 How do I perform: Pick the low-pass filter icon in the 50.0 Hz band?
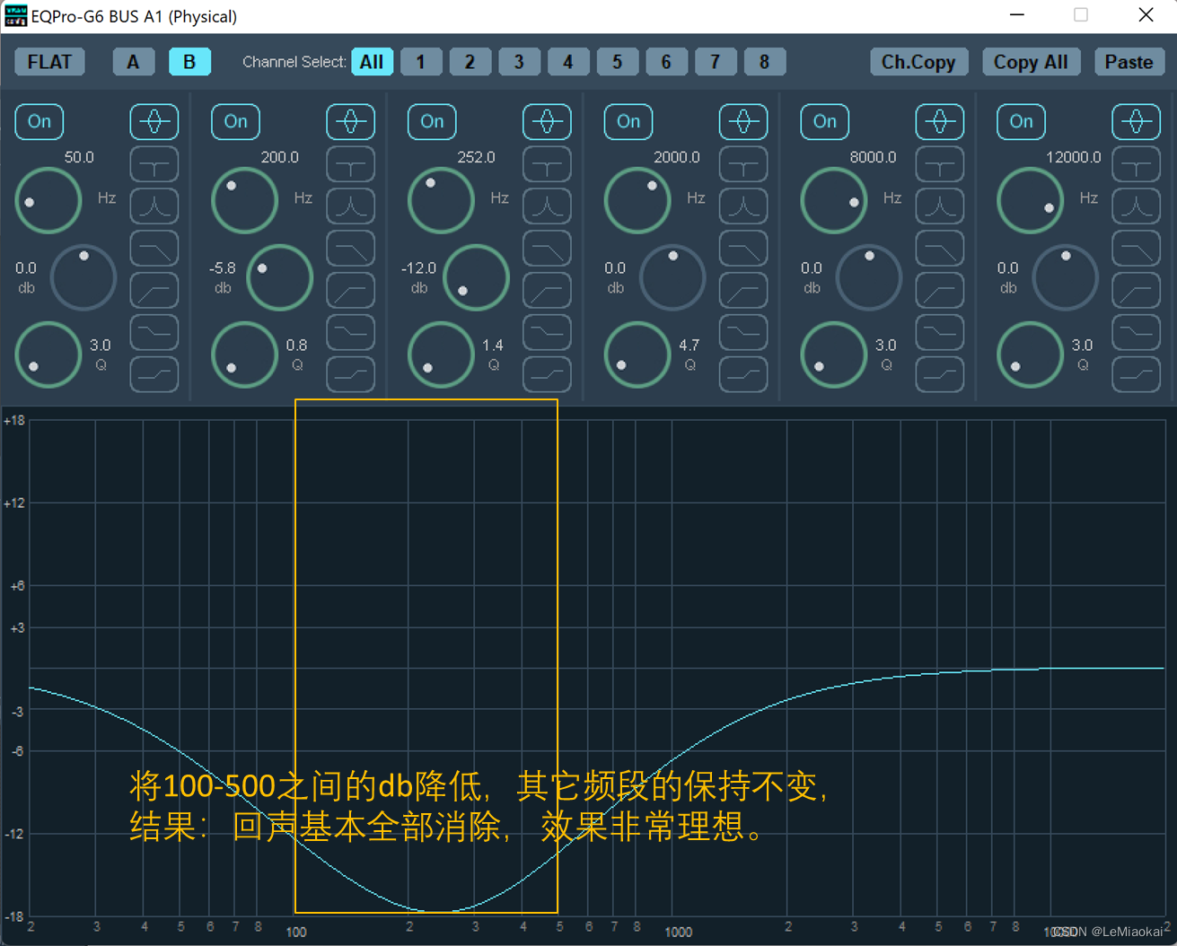[x=154, y=249]
